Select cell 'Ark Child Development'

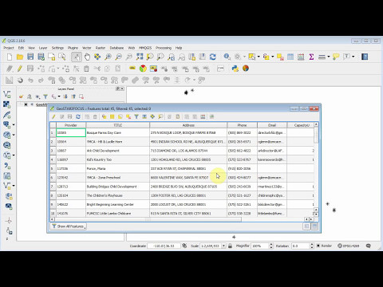click(x=118, y=151)
